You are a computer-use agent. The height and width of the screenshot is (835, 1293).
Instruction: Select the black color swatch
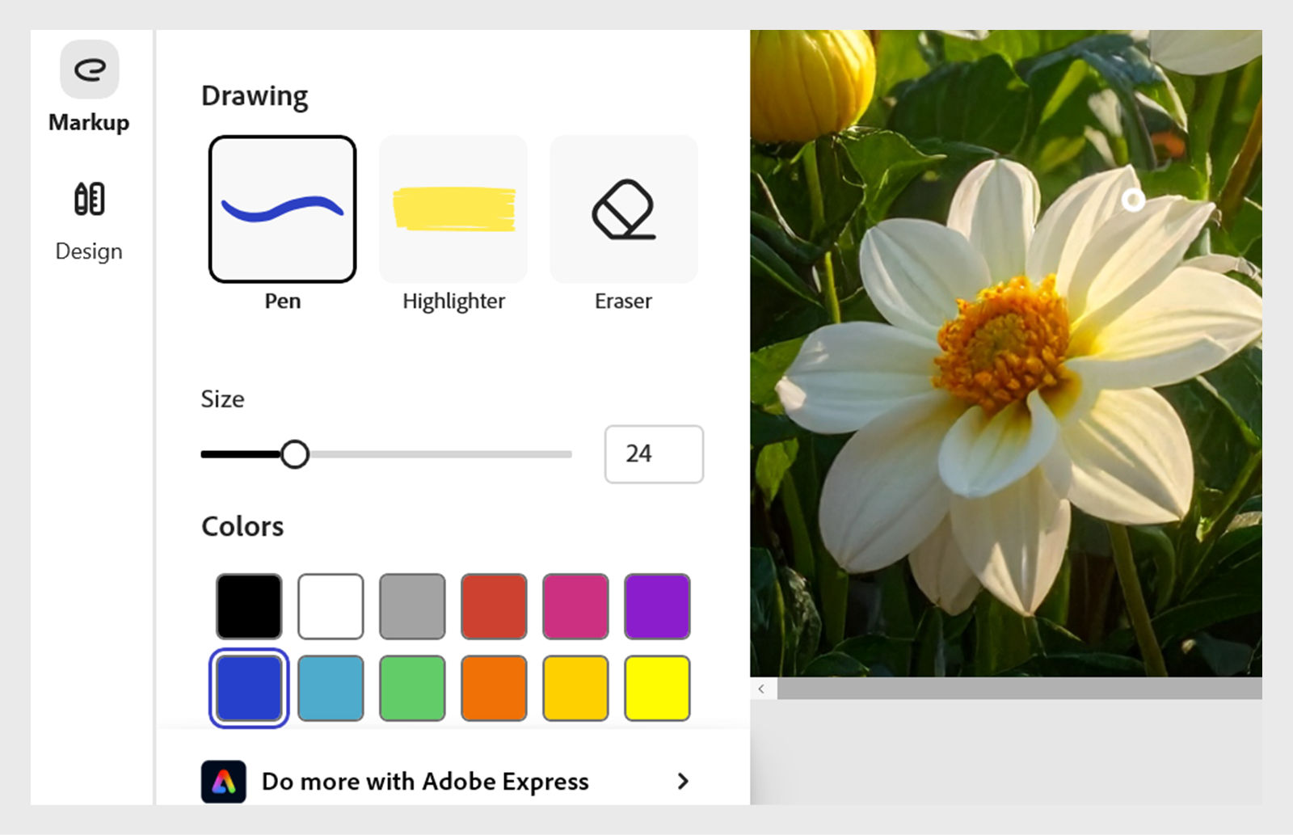248,605
